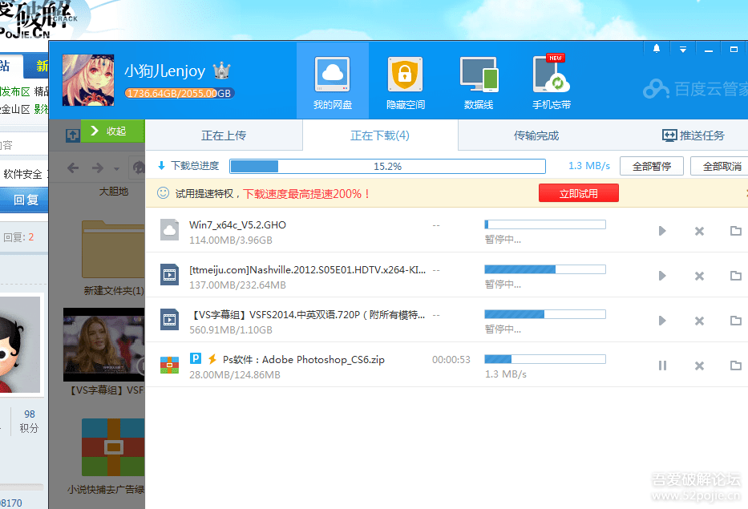Open the 软件安全 forum section tab

(x=22, y=174)
